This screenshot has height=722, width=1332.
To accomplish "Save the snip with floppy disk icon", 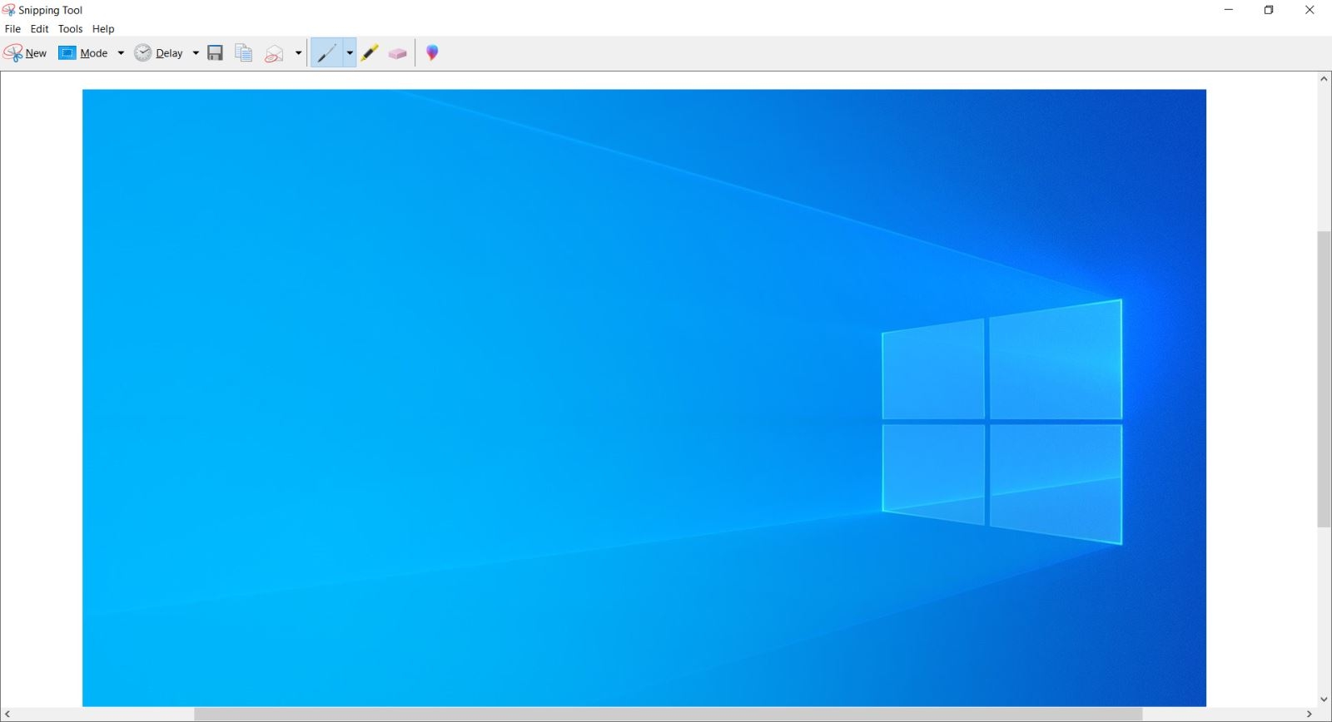I will click(x=216, y=53).
